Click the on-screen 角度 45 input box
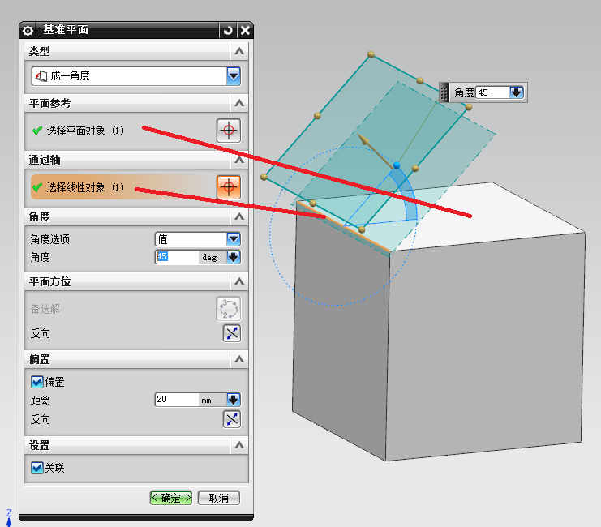The height and width of the screenshot is (527, 601). tap(493, 92)
